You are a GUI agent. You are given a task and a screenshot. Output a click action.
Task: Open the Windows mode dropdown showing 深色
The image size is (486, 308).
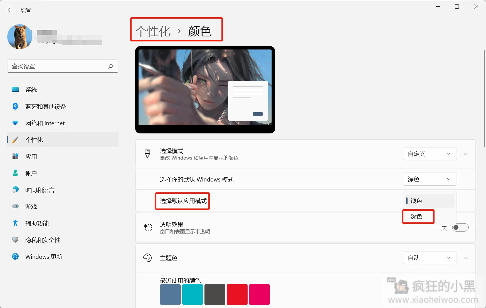(x=430, y=179)
